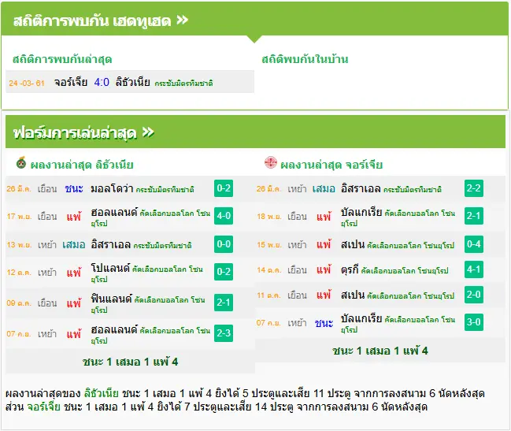This screenshot has height=431, width=511.
Task: Click กระชับมิตรทีมชาติ label in head-to-head row
Action: (183, 84)
